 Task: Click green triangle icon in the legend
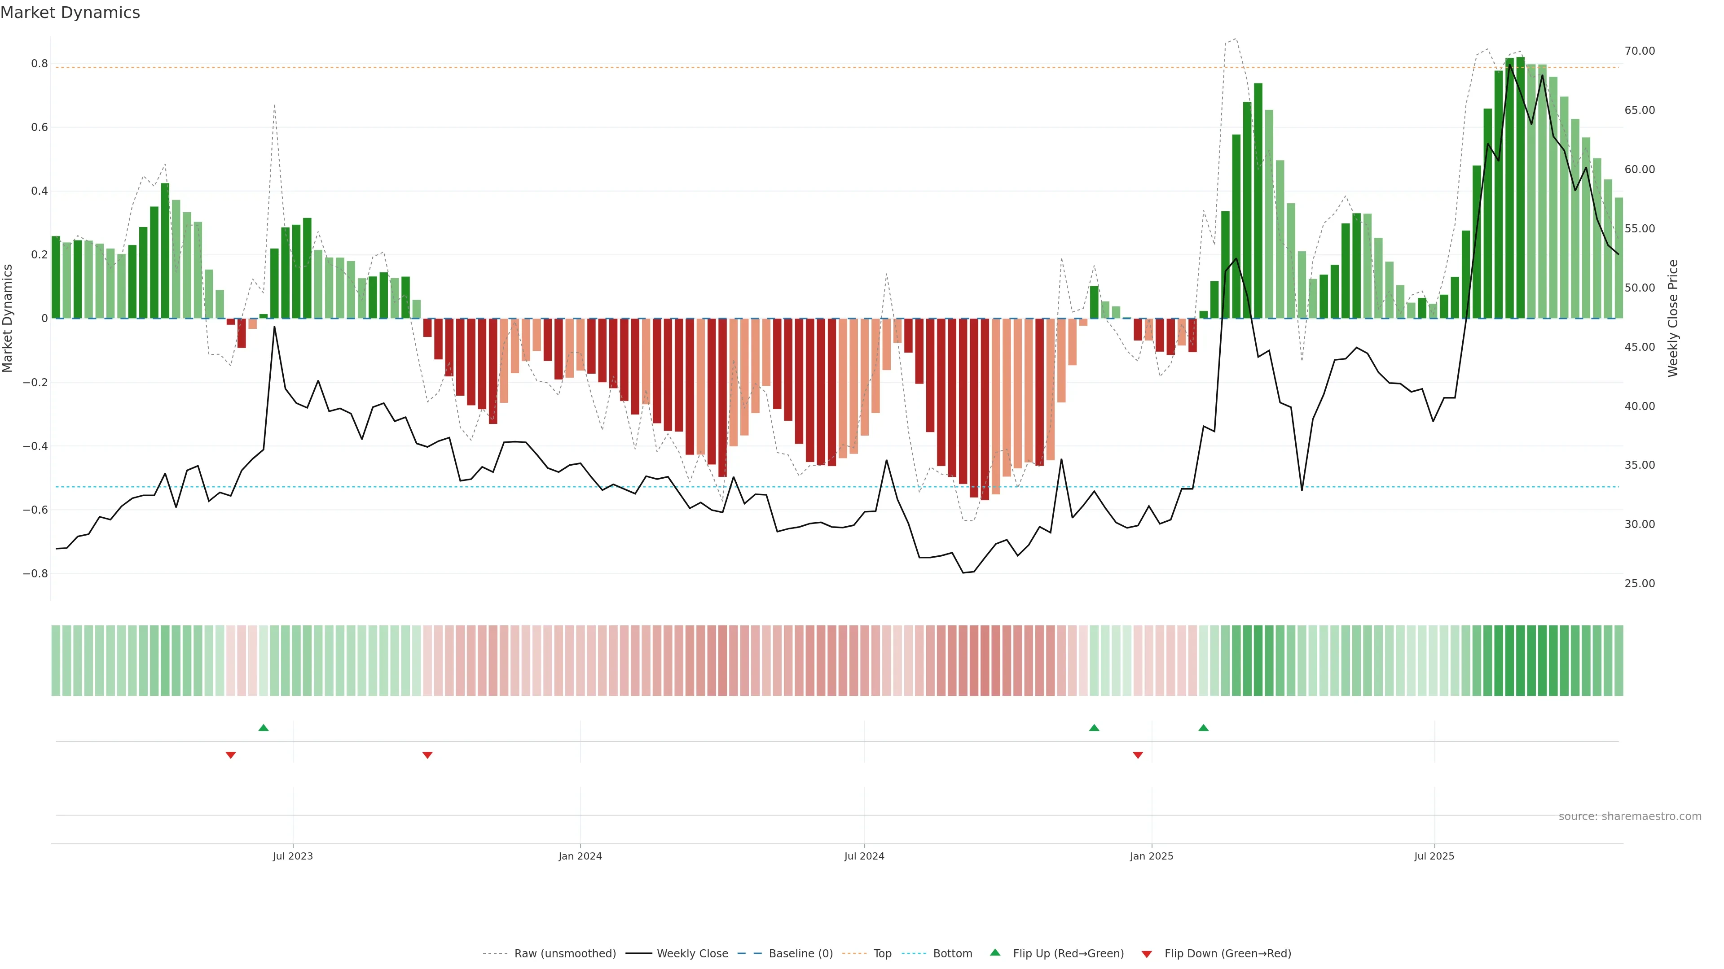point(995,952)
